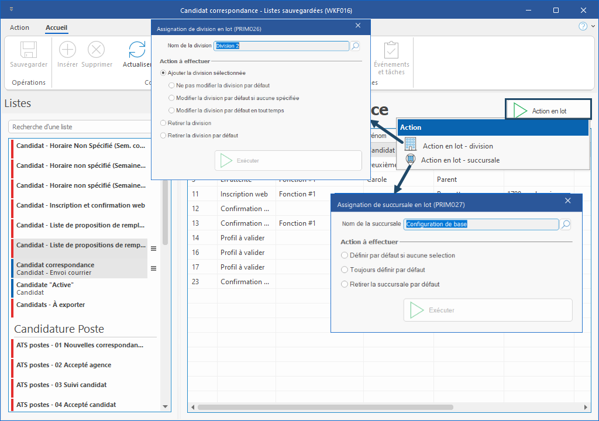
Task: Expand the window quick access dropdown arrow
Action: (12, 10)
